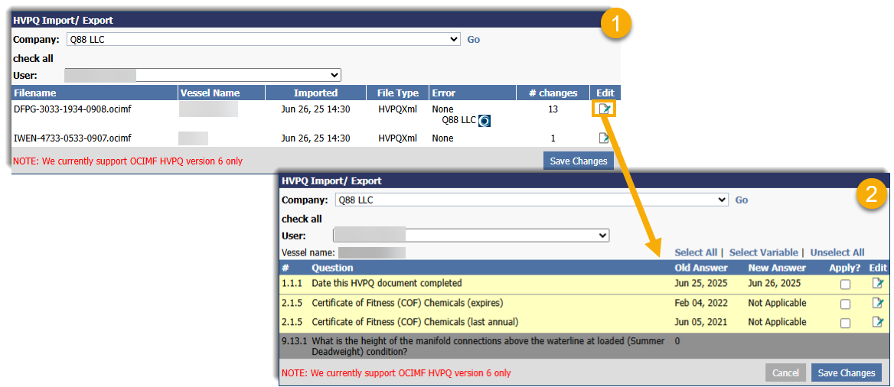Tick Apply checkbox for question 1.1.1
This screenshot has height=387, width=894.
844,284
